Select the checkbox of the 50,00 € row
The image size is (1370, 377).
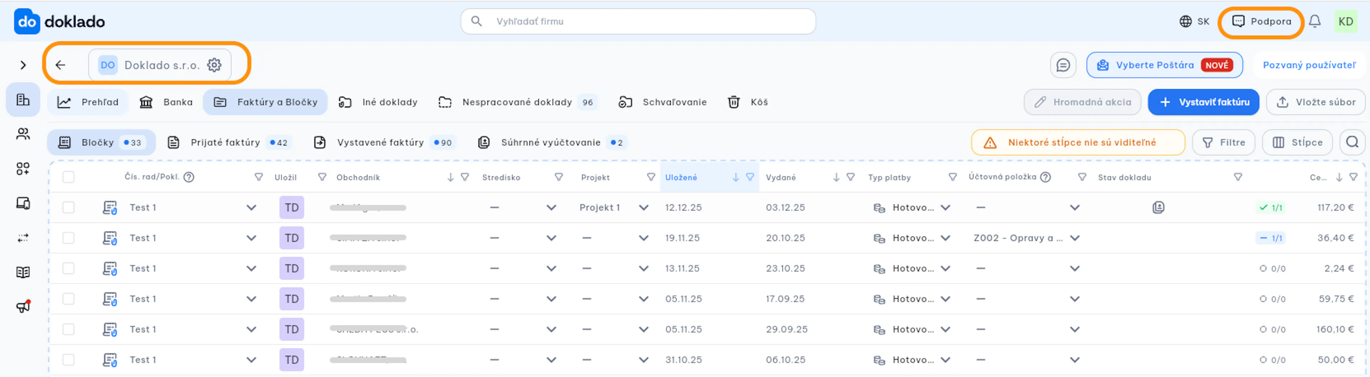pyautogui.click(x=68, y=360)
